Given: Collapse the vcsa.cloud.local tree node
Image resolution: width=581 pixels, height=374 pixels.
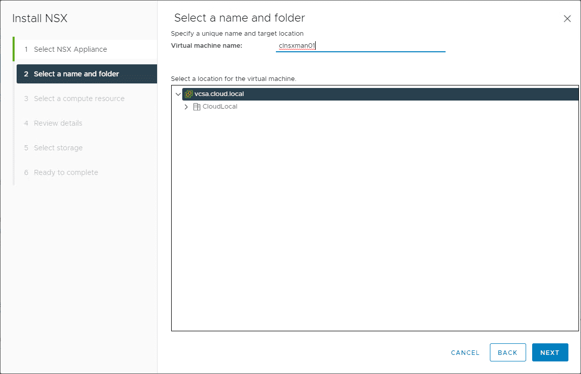Looking at the screenshot, I should click(x=178, y=93).
